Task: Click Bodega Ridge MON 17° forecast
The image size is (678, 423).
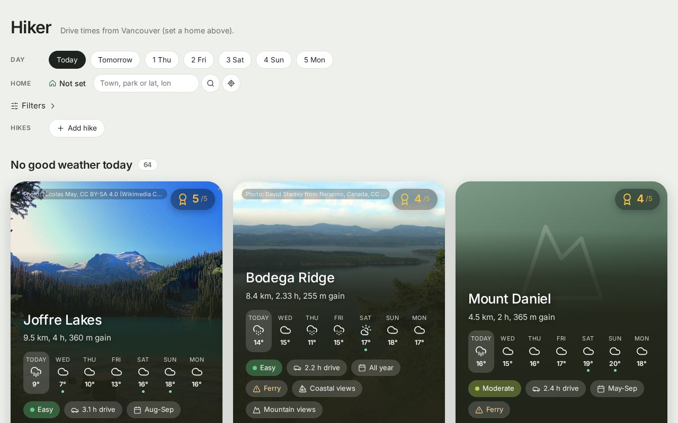Action: coord(419,331)
